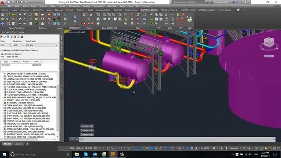Click the SERVICE column header in Spec View
The width and height of the screenshot is (281, 158).
click(16, 61)
